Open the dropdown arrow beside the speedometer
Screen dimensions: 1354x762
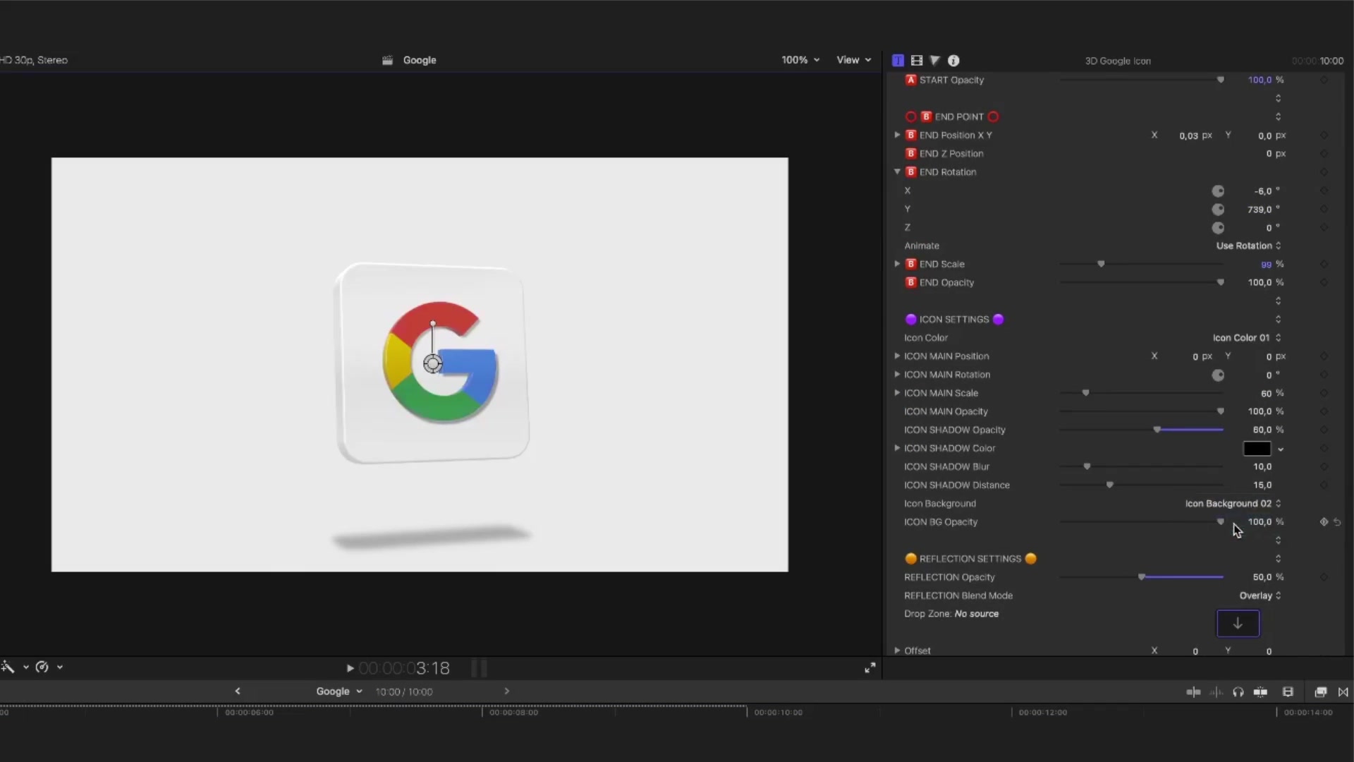pyautogui.click(x=60, y=667)
